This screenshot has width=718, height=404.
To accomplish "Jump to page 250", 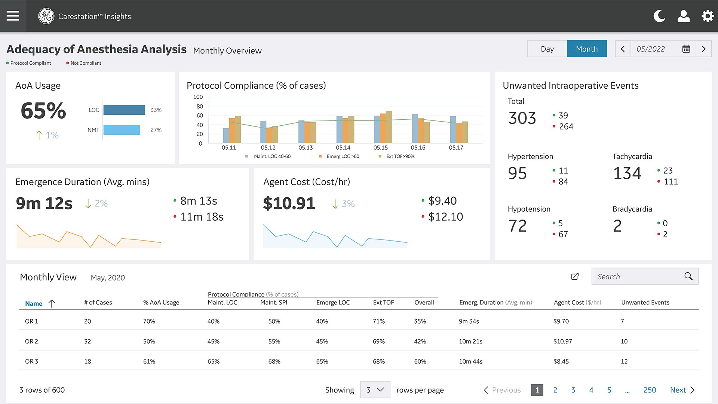I will point(650,390).
